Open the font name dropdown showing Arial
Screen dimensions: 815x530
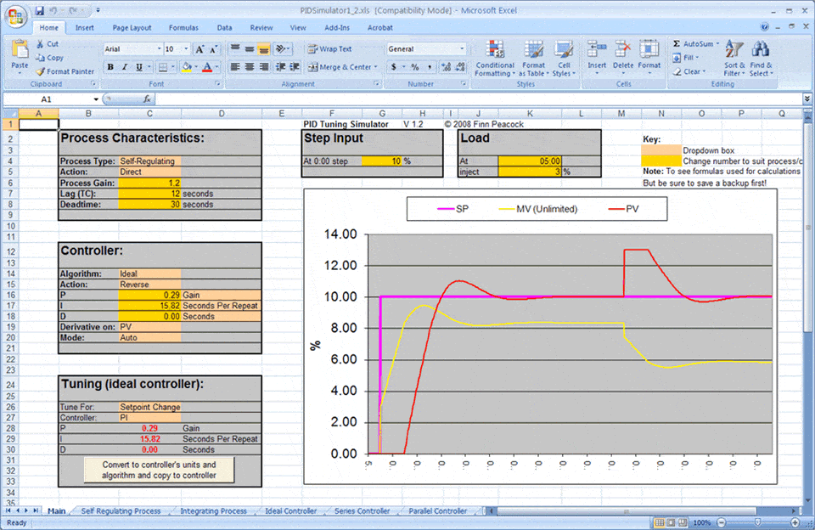tap(158, 49)
